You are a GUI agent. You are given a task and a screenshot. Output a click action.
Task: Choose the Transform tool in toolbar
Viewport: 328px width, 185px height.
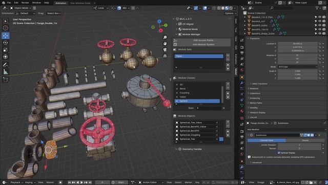pos(6,57)
